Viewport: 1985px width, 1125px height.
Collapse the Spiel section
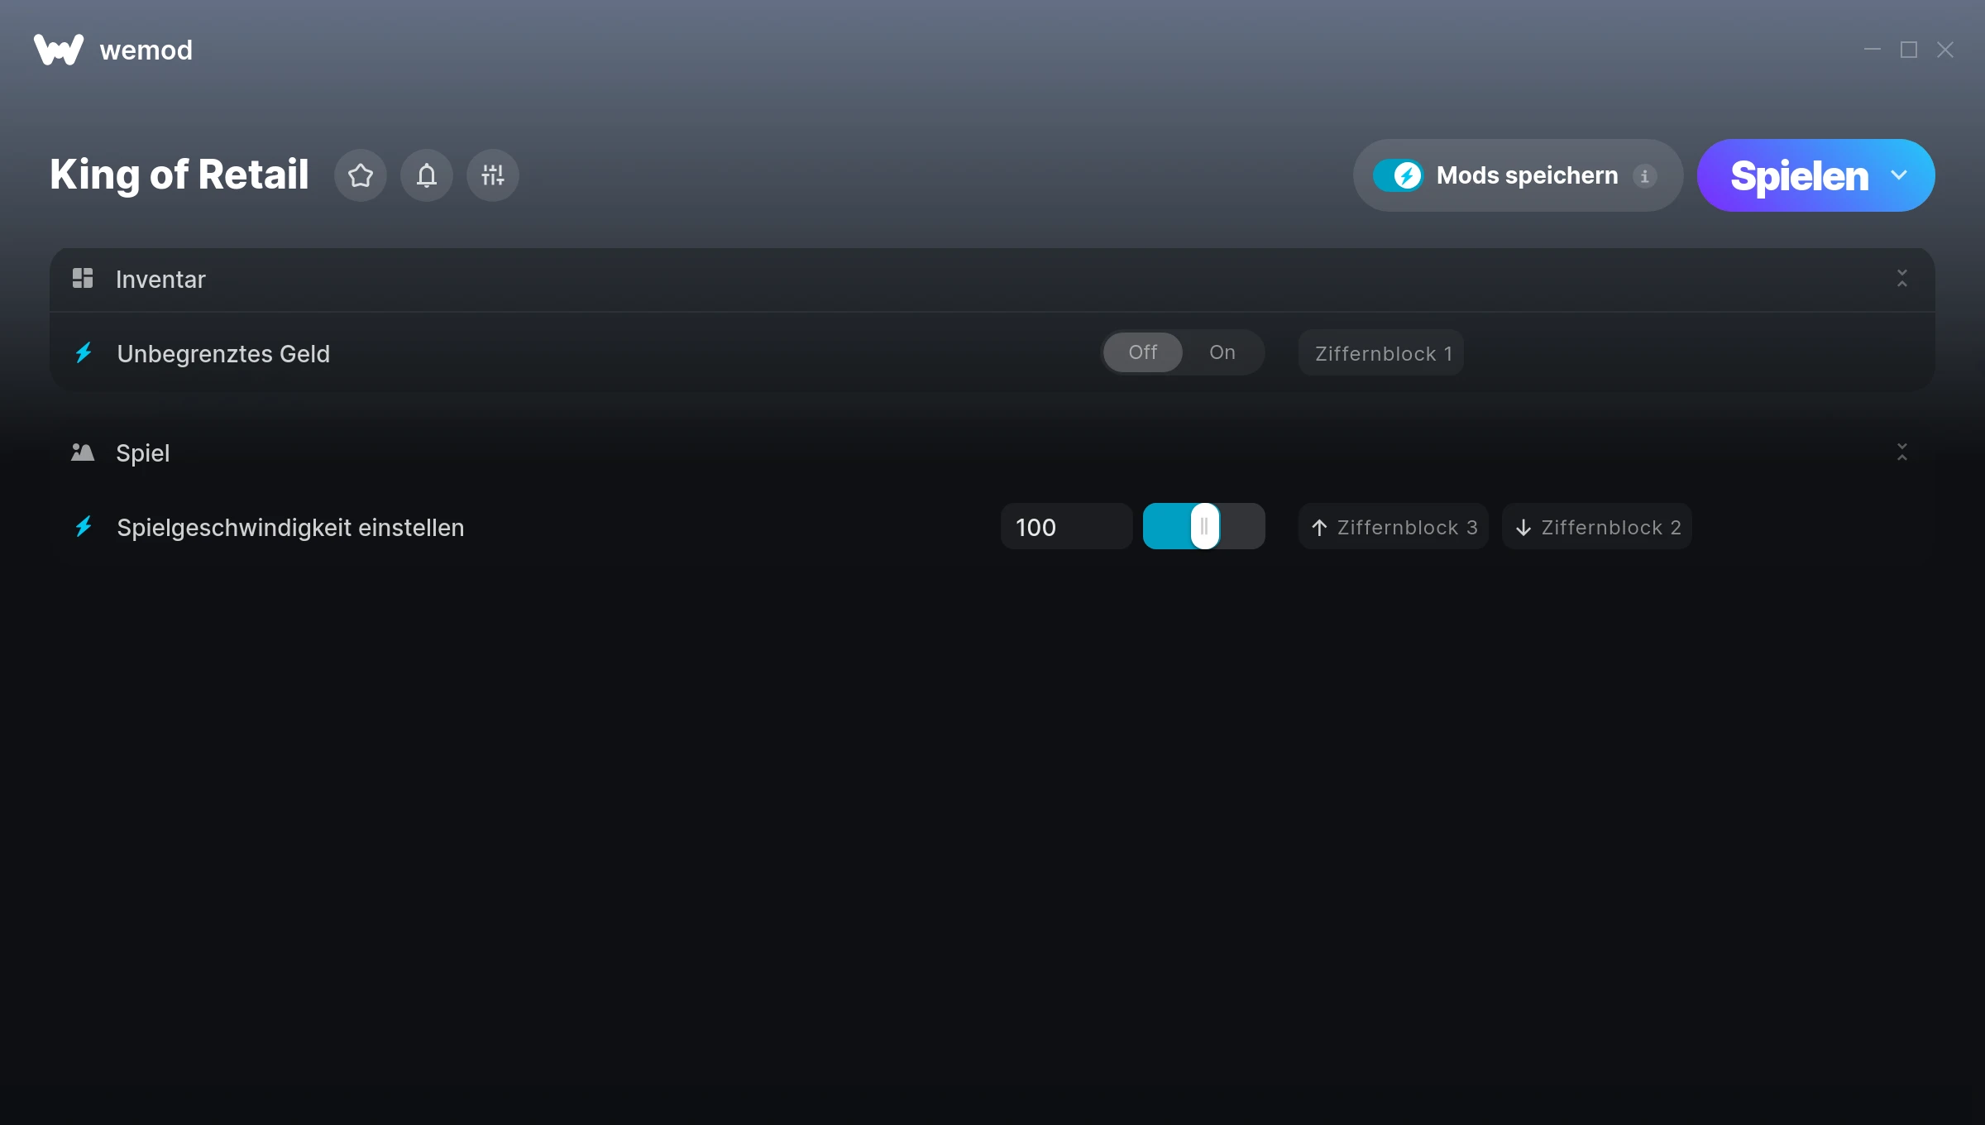click(1901, 452)
